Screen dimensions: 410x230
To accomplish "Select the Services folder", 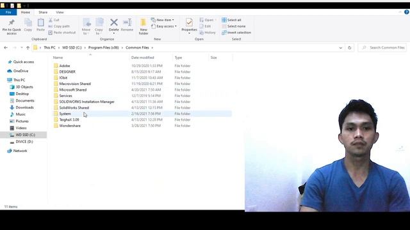I will point(65,96).
